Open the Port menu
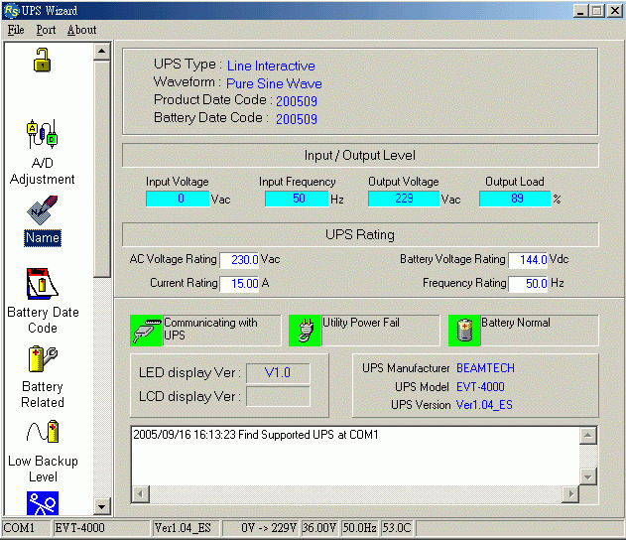Viewport: 626px width, 540px height. [x=46, y=30]
